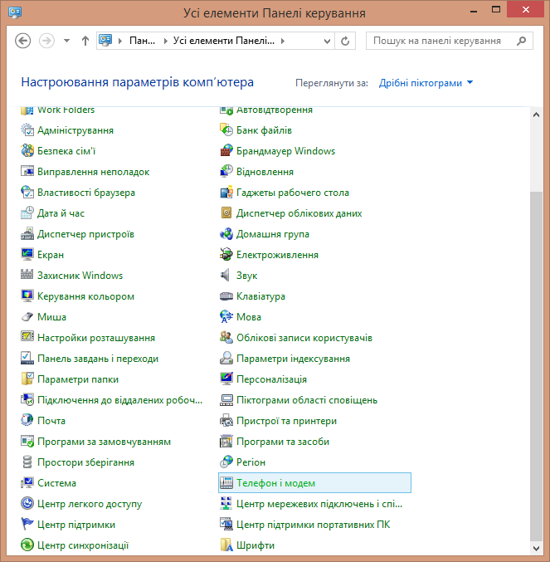The height and width of the screenshot is (562, 550).
Task: Expand the chevron after Усі елементи Панелі
Action: click(283, 41)
